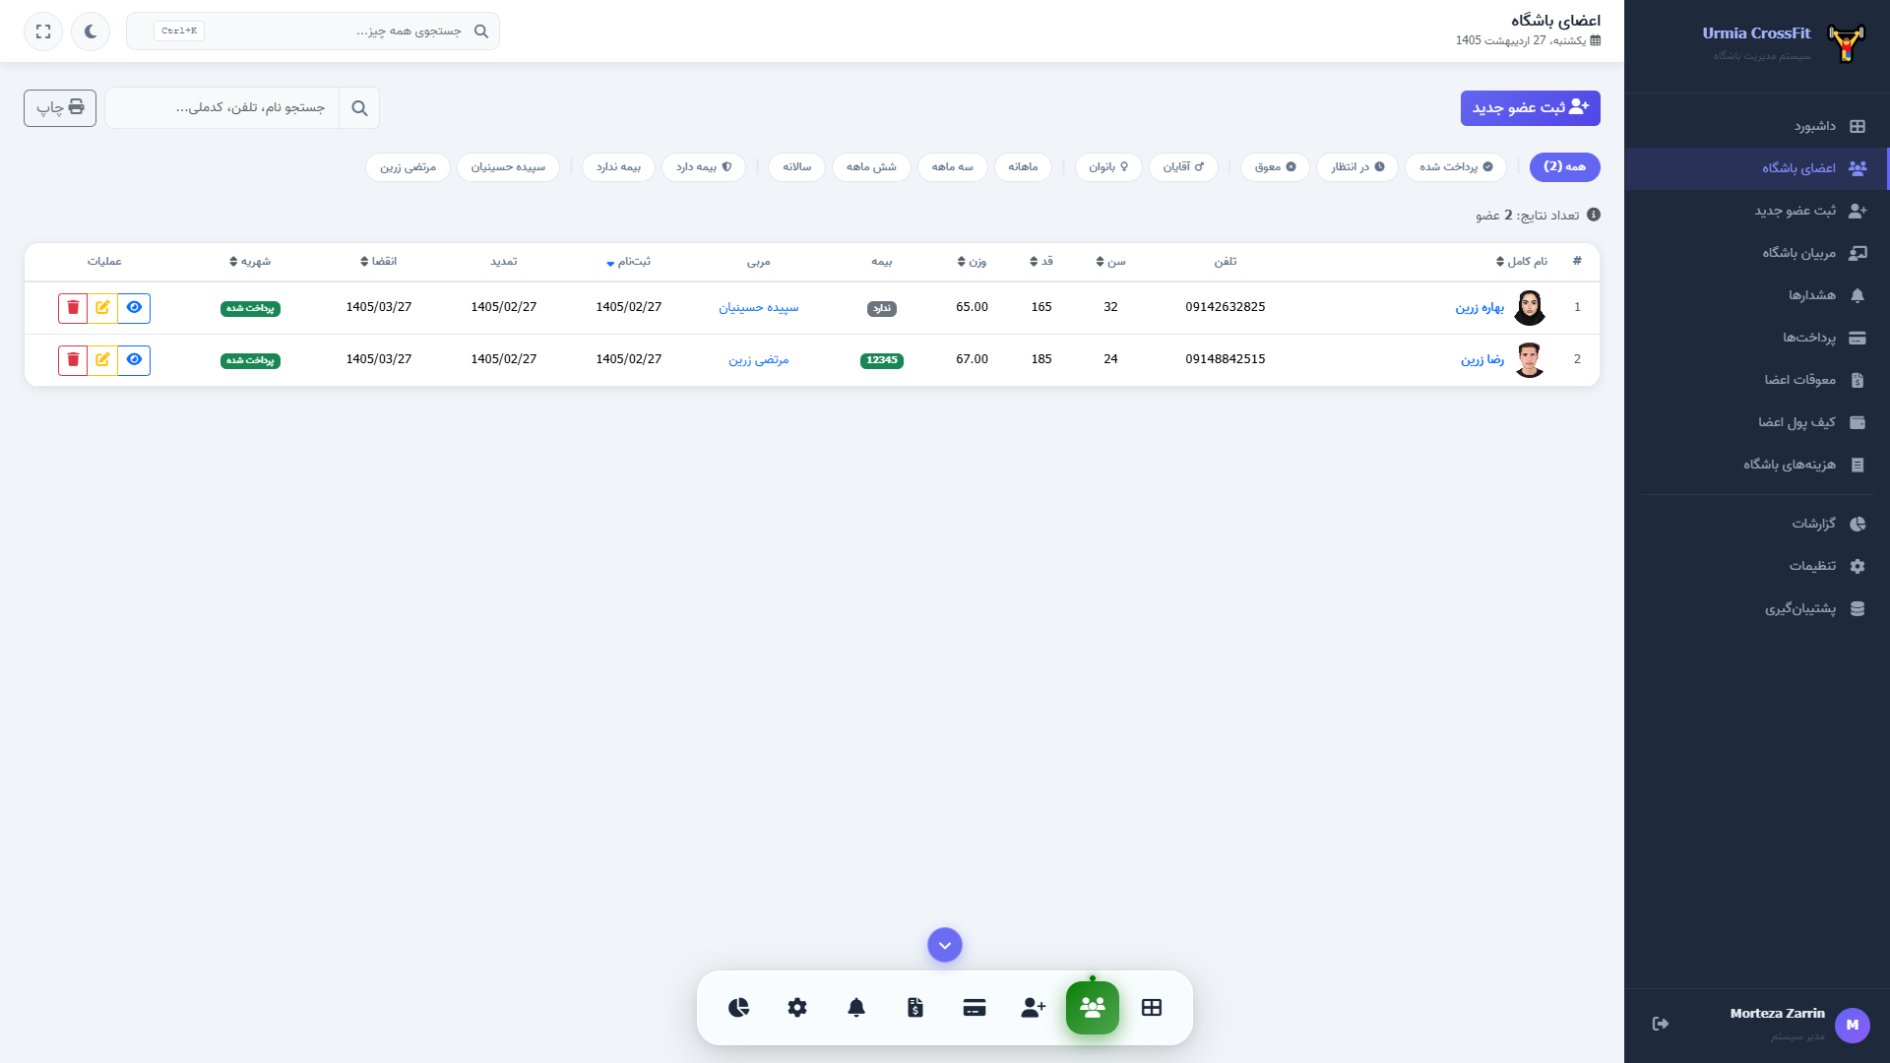Filter by coach مرتضی زرین chip
Screen dimensions: 1890x1063
tap(408, 167)
